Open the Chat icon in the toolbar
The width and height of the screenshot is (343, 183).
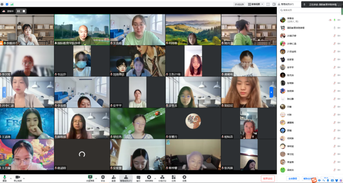(138, 177)
